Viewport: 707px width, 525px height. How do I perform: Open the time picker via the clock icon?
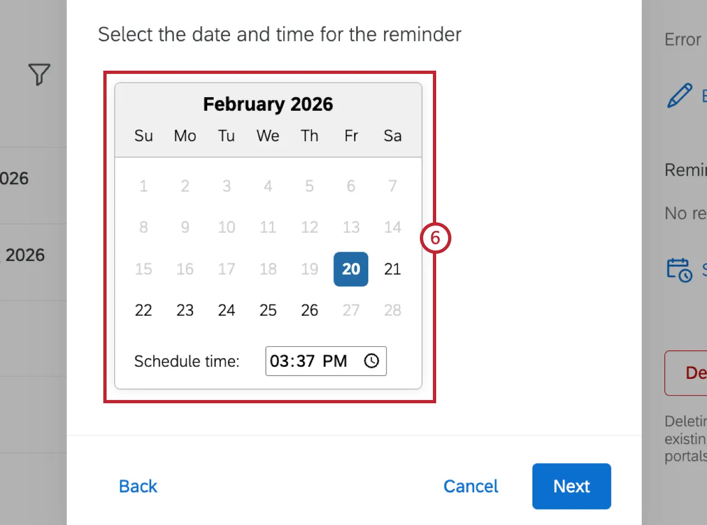coord(371,360)
